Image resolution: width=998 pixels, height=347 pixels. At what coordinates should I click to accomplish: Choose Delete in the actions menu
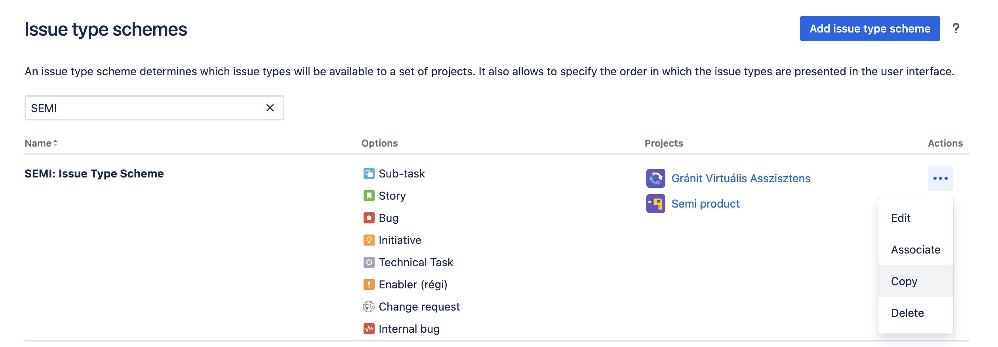[x=907, y=313]
